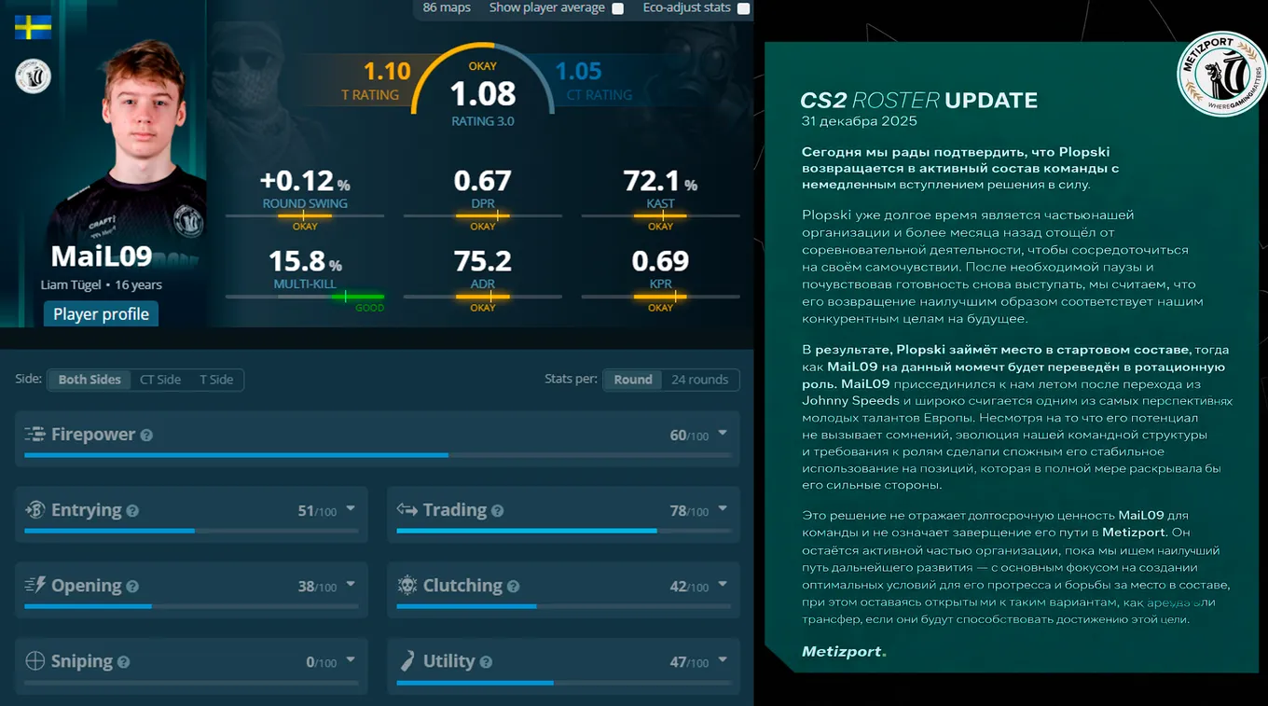Click the Utility "47/100" score
The width and height of the screenshot is (1268, 706).
pyautogui.click(x=689, y=662)
